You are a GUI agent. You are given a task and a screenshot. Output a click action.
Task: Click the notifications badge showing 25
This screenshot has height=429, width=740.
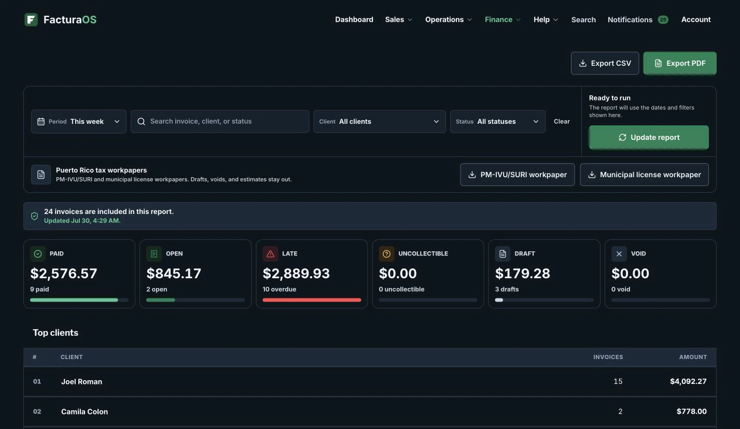point(663,20)
